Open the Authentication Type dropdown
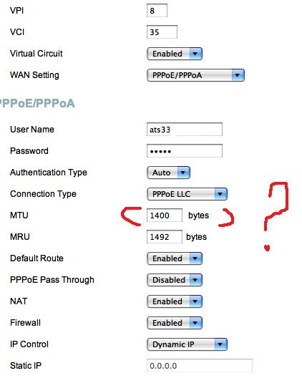Image resolution: width=302 pixels, height=378 pixels. tap(168, 173)
